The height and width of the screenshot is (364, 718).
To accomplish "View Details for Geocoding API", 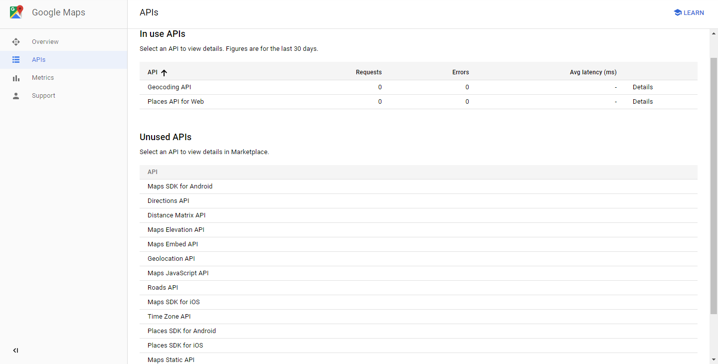I will (643, 87).
